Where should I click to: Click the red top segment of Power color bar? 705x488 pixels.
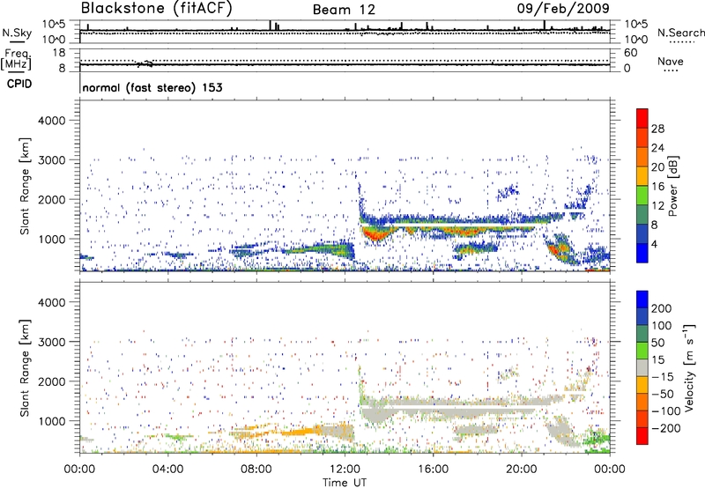point(642,118)
